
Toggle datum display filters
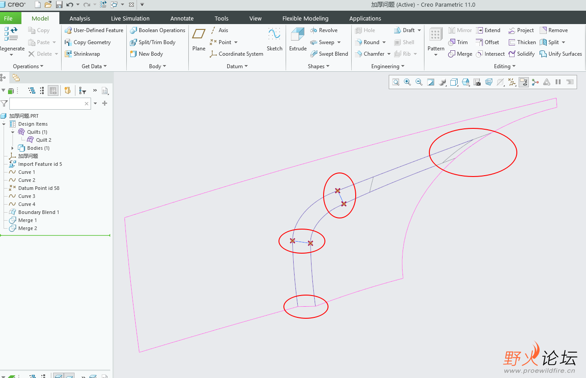[x=512, y=82]
